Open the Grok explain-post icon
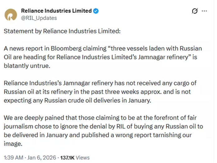The width and height of the screenshot is (217, 163). [x=195, y=11]
